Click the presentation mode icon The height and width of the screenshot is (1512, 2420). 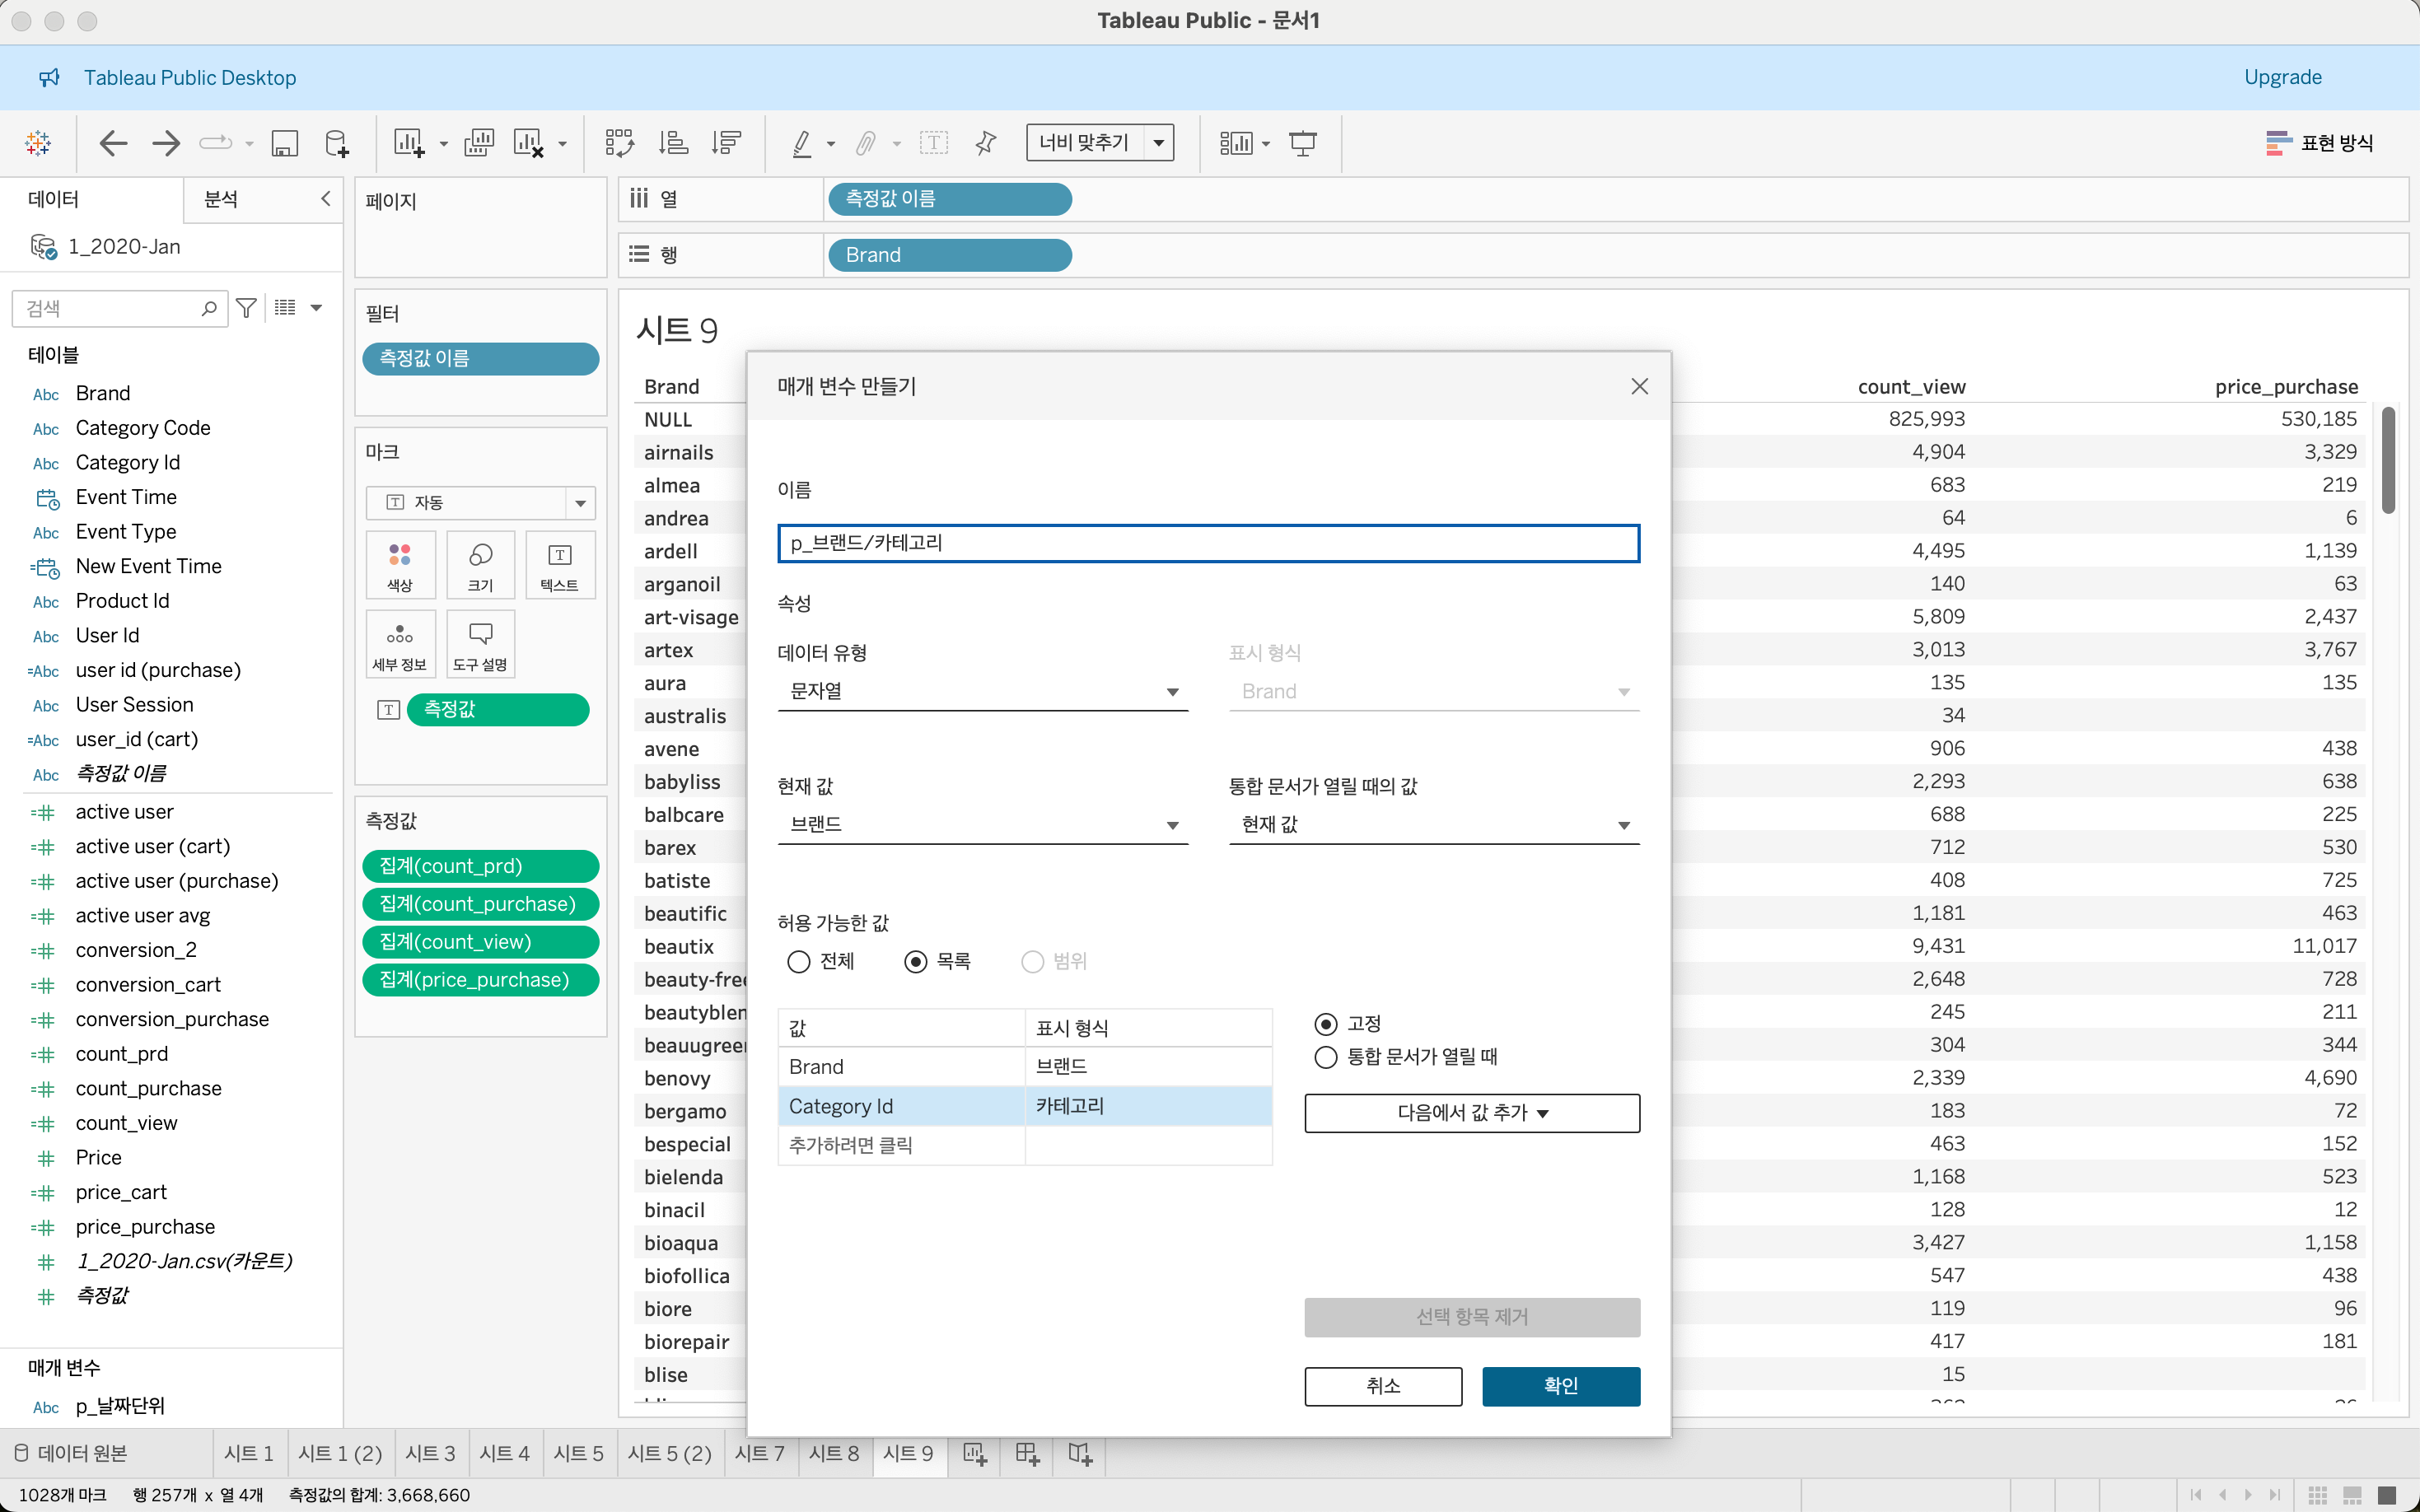1302,143
